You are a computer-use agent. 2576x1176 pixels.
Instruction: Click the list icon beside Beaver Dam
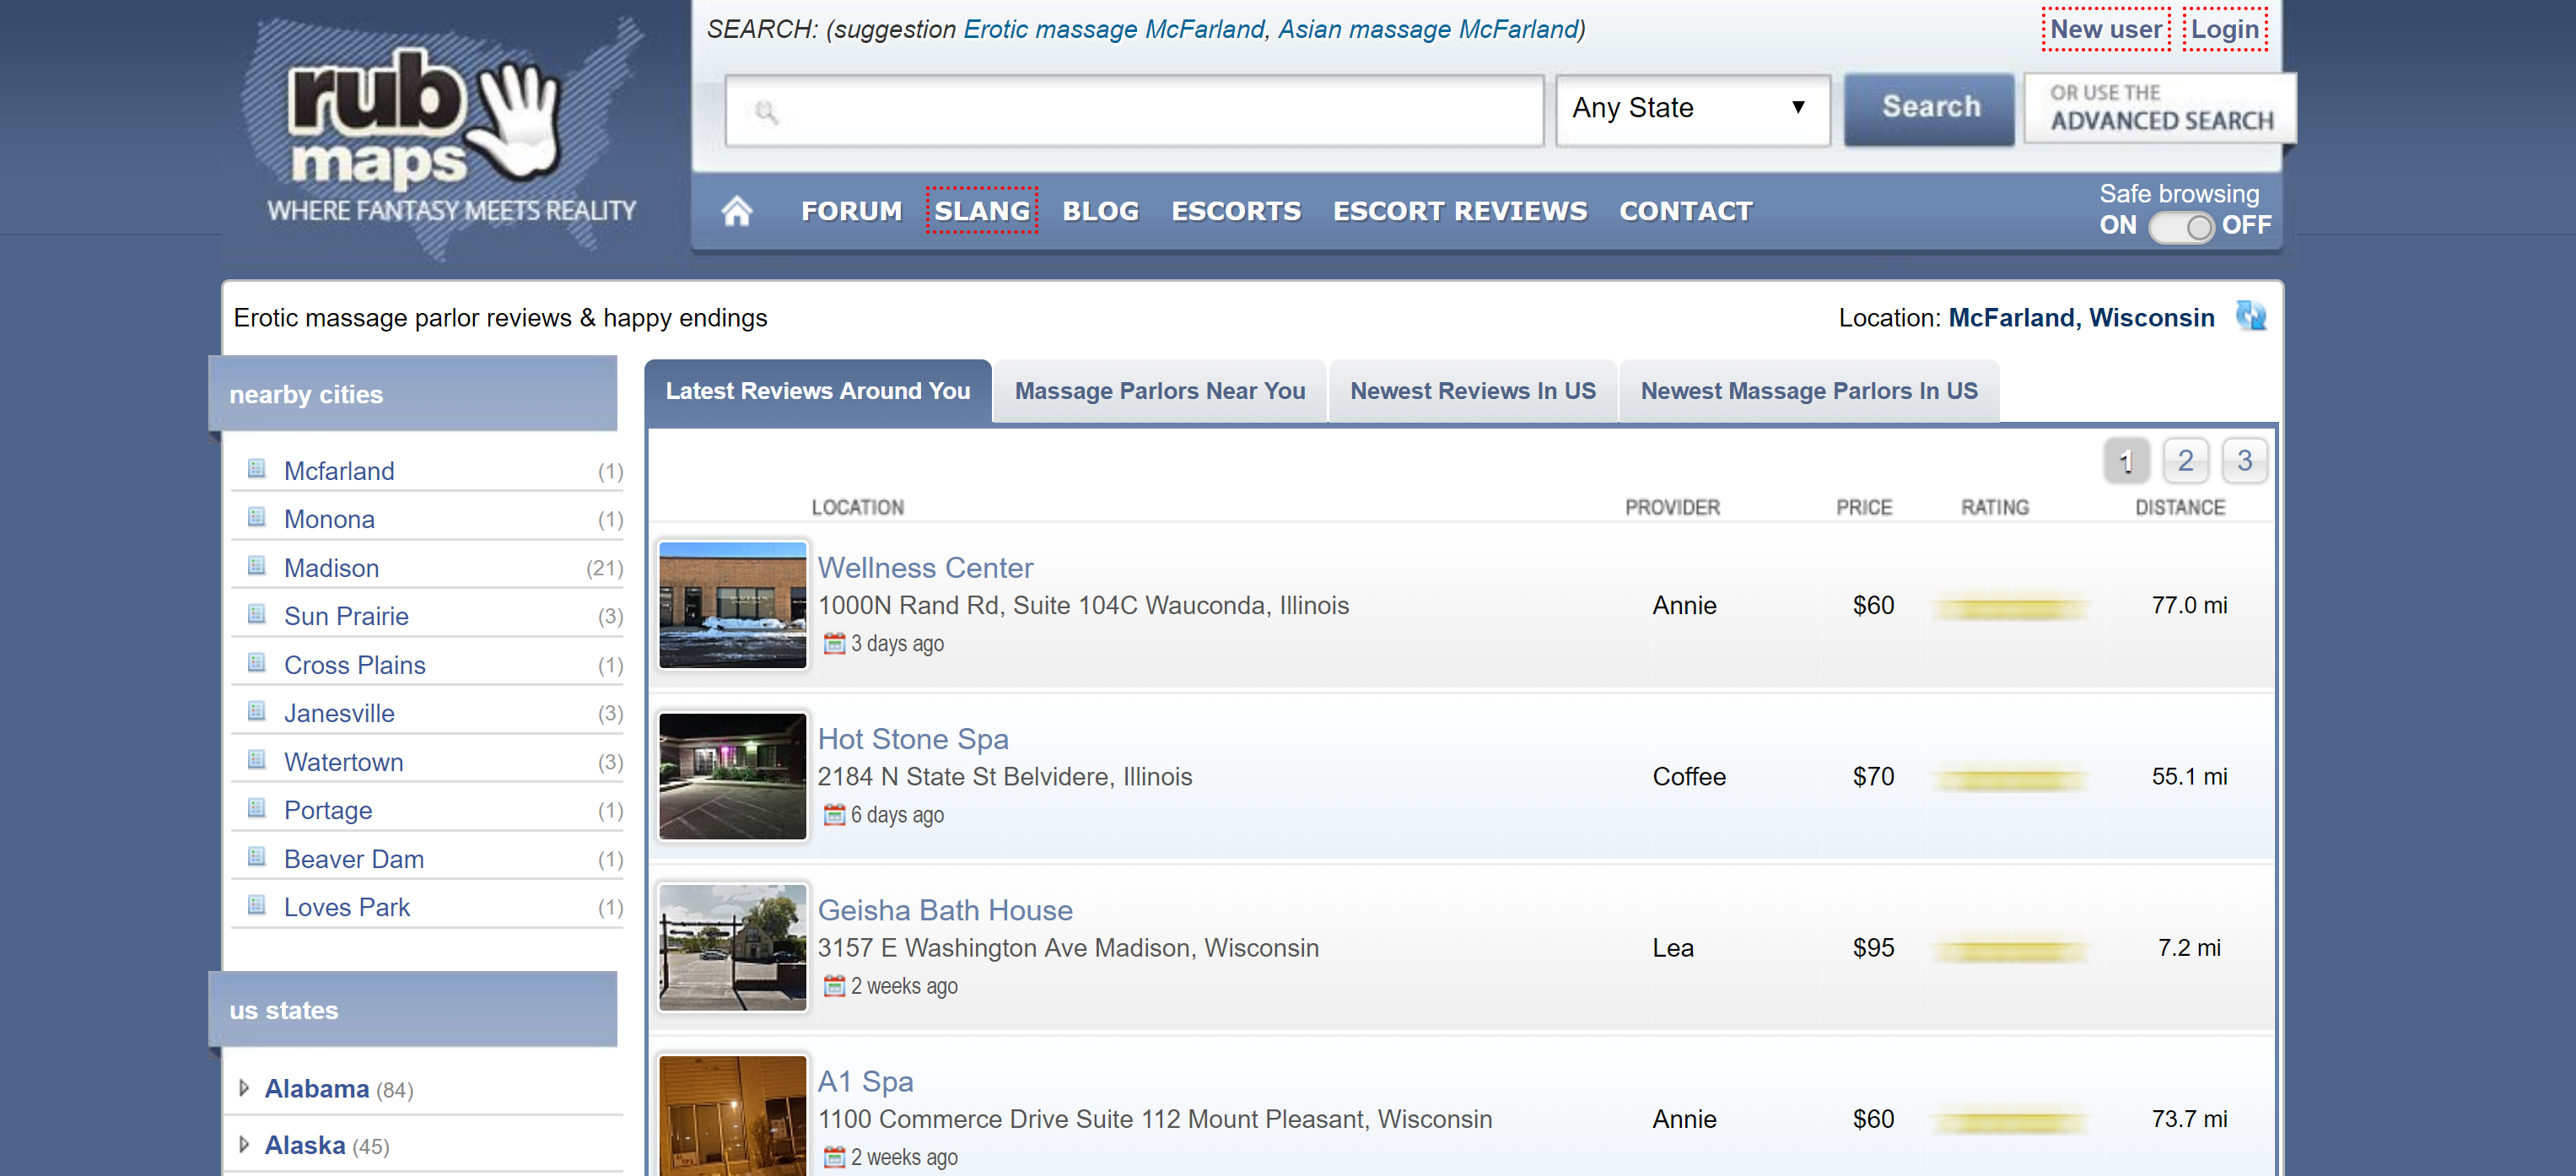pyautogui.click(x=257, y=857)
